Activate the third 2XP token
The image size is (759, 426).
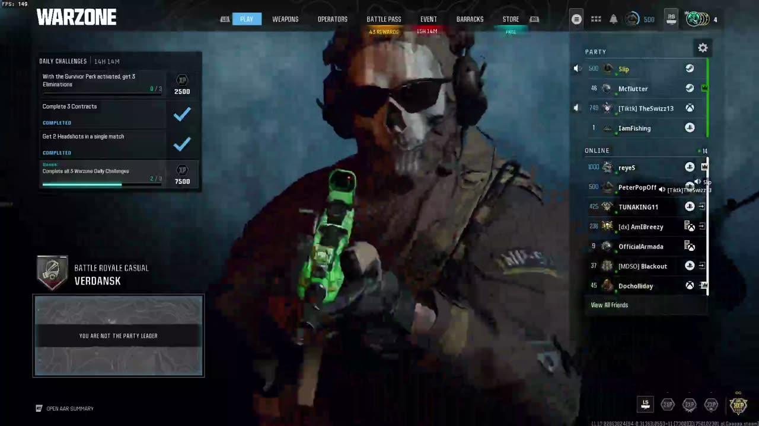click(711, 405)
